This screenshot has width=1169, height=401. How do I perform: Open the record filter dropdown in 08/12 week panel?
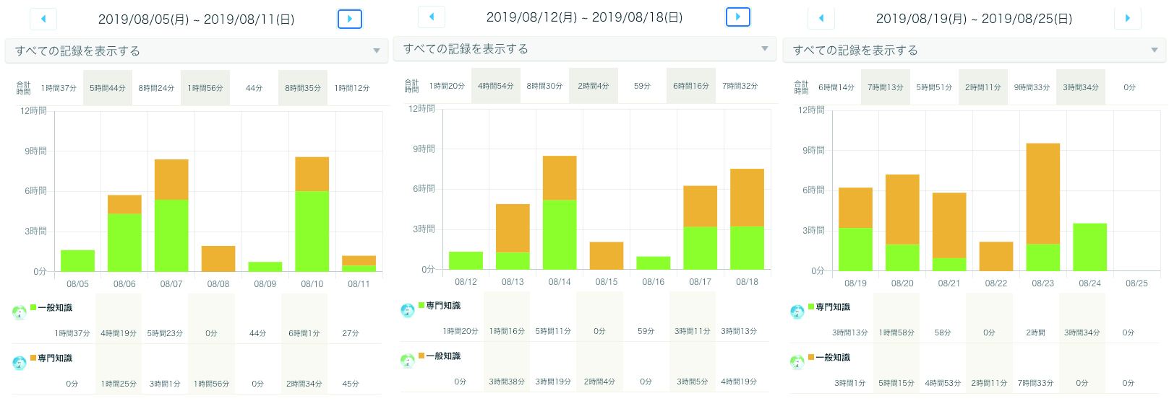point(585,48)
